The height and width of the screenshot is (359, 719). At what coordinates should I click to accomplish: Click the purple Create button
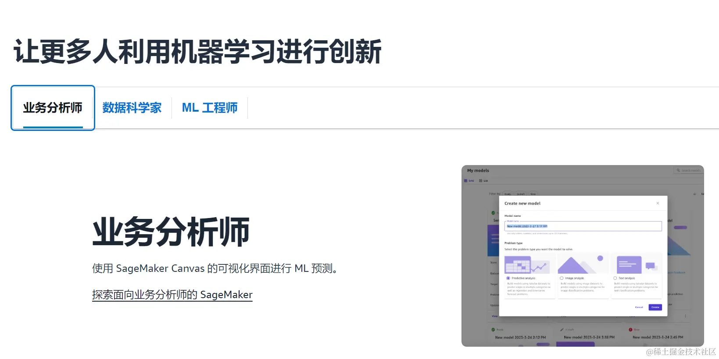pyautogui.click(x=655, y=307)
